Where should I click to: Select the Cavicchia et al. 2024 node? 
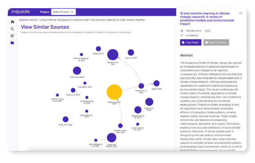point(87,111)
